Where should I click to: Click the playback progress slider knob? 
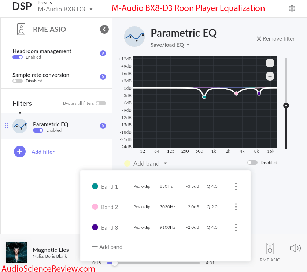tap(115, 263)
